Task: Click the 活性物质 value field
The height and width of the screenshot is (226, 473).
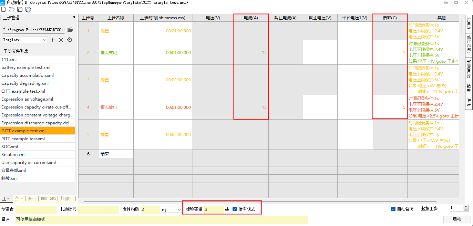Action: pyautogui.click(x=151, y=209)
